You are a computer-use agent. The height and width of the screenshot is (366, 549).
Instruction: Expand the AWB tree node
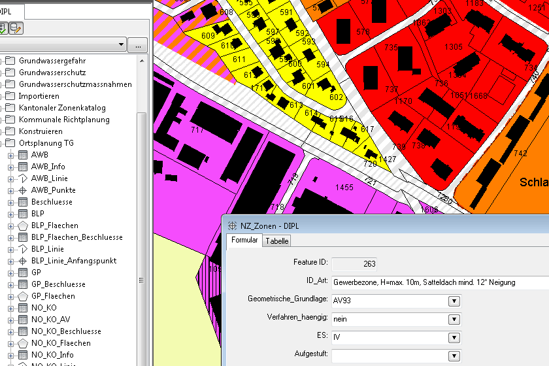point(10,155)
